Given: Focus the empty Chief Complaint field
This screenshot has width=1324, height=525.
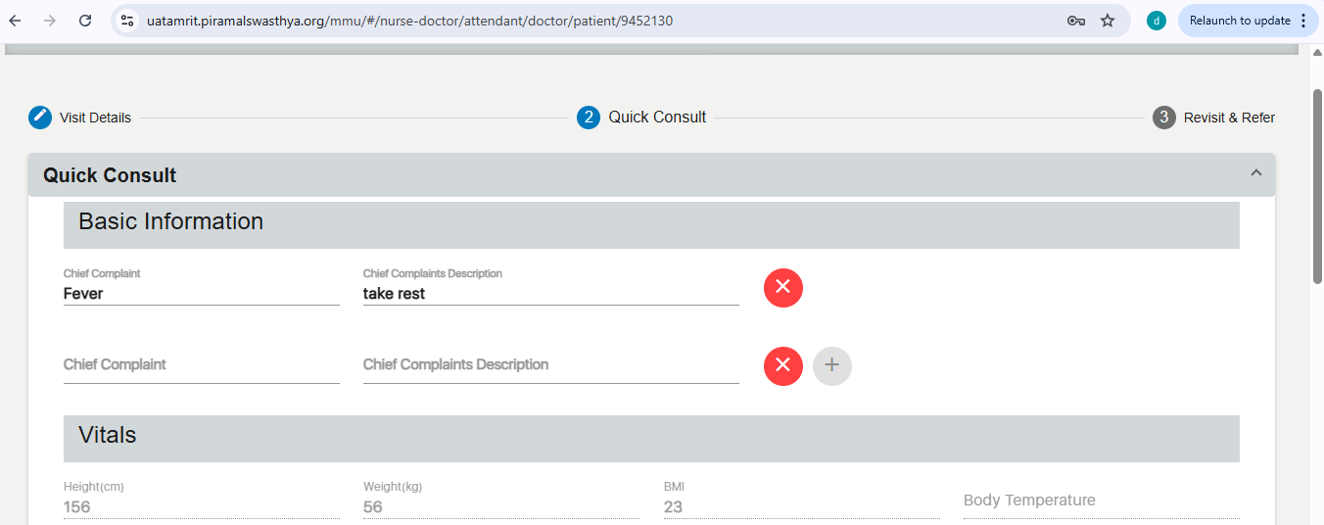Looking at the screenshot, I should [202, 365].
